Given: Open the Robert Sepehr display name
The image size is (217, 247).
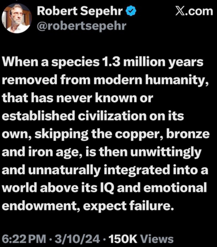Looking at the screenshot, I should click(80, 12).
